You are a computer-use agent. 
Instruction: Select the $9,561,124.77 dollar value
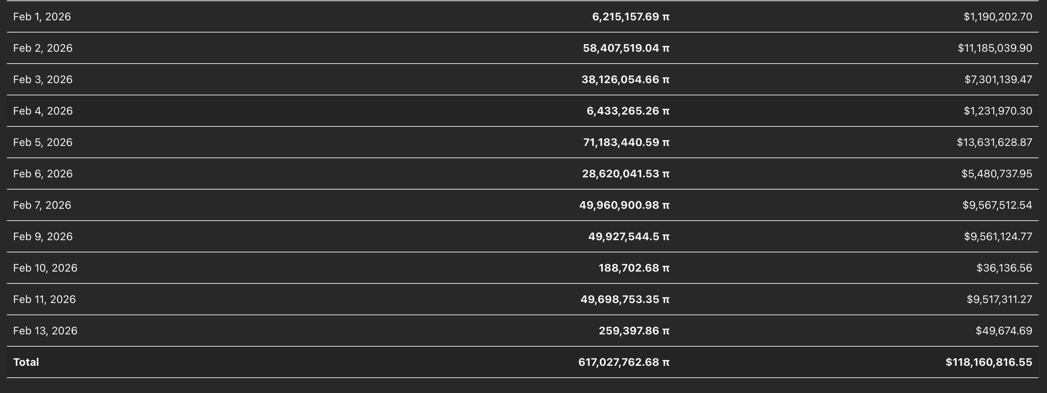998,237
